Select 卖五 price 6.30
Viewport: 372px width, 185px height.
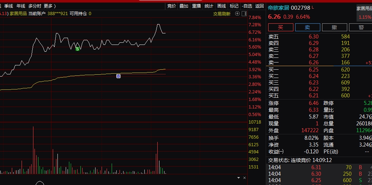[x=313, y=37]
